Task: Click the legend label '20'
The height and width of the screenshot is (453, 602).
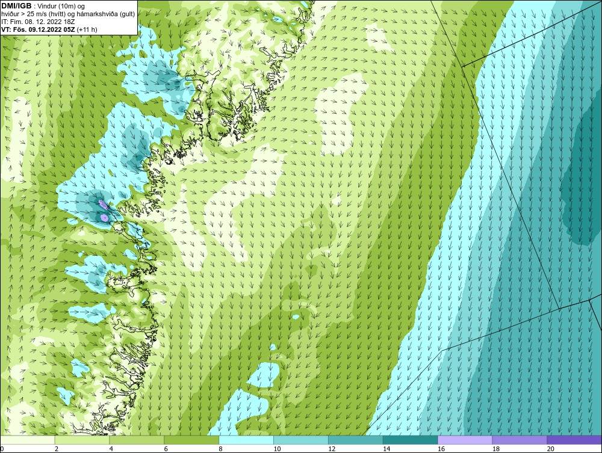Action: pyautogui.click(x=551, y=449)
